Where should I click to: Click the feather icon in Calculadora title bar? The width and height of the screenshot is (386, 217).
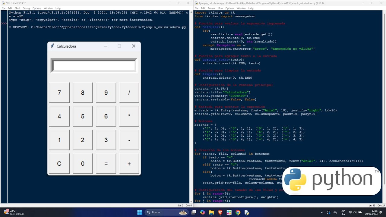52,46
